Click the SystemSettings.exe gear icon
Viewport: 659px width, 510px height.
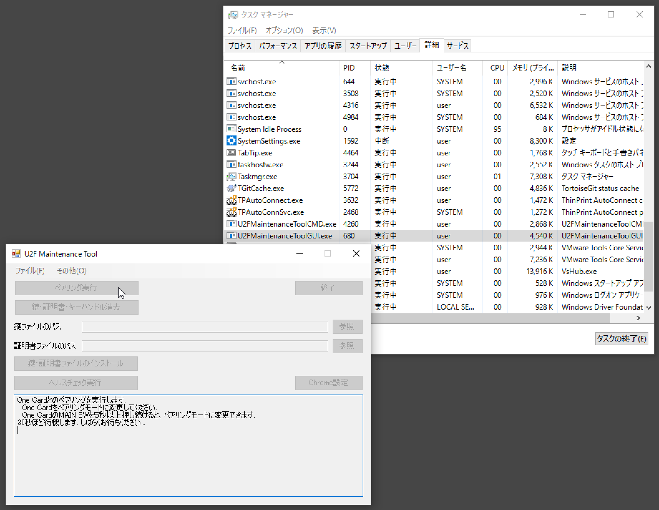(231, 141)
